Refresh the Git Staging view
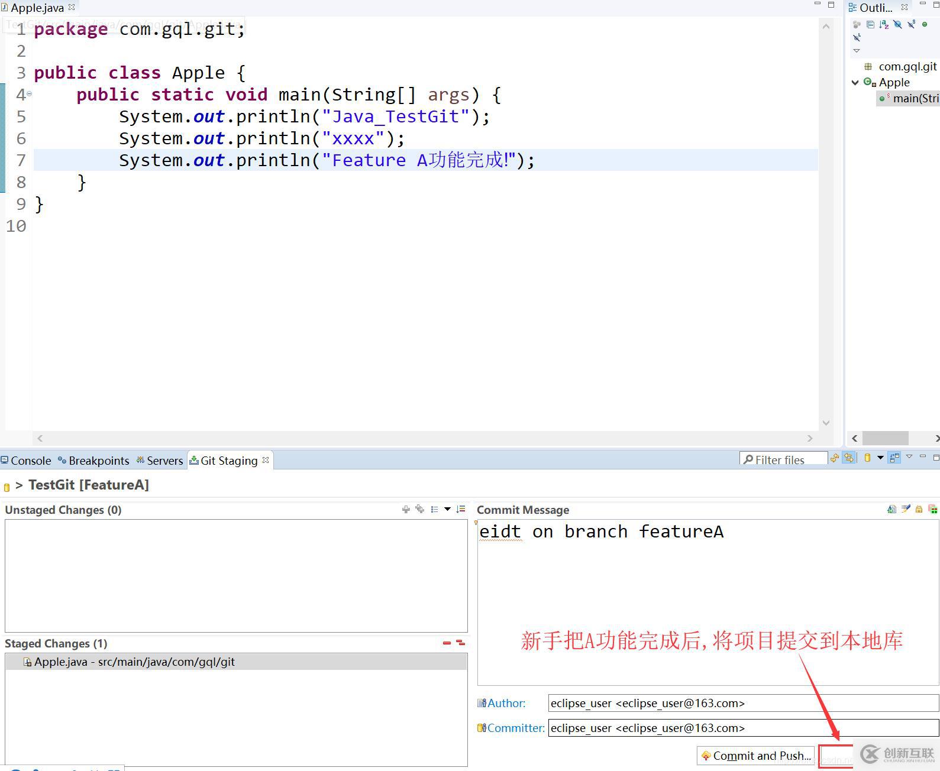Image resolution: width=940 pixels, height=771 pixels. pyautogui.click(x=835, y=458)
